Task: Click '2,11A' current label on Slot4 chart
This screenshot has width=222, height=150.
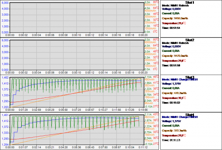Action: coord(148,115)
